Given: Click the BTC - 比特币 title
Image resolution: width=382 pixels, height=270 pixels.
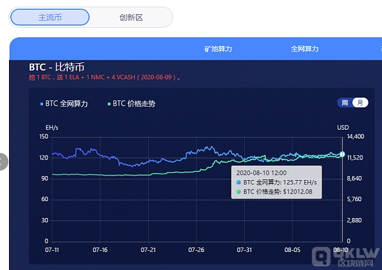Looking at the screenshot, I should click(57, 67).
